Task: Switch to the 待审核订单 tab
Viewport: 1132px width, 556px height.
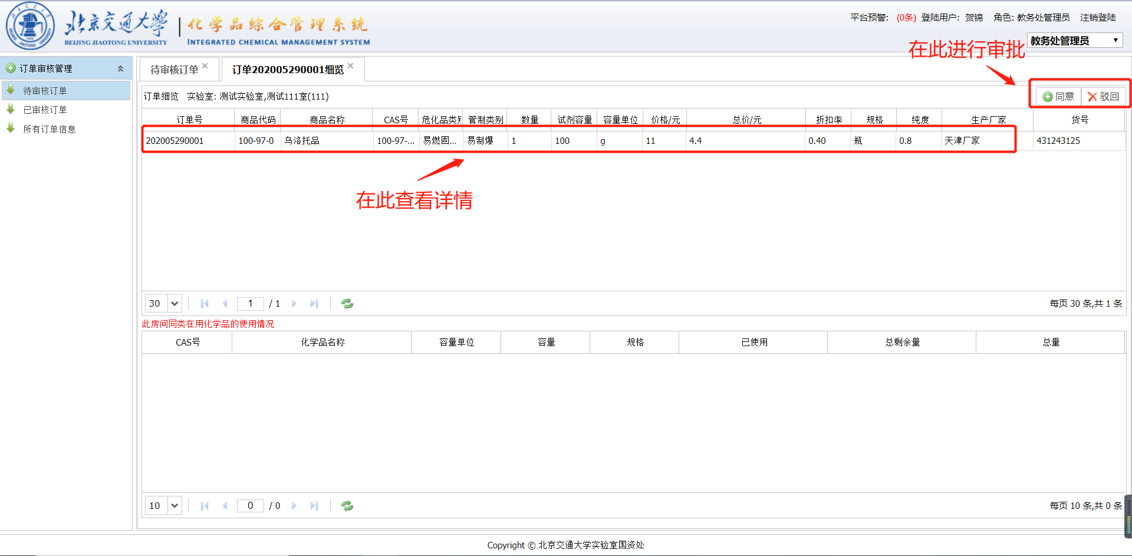Action: click(174, 70)
